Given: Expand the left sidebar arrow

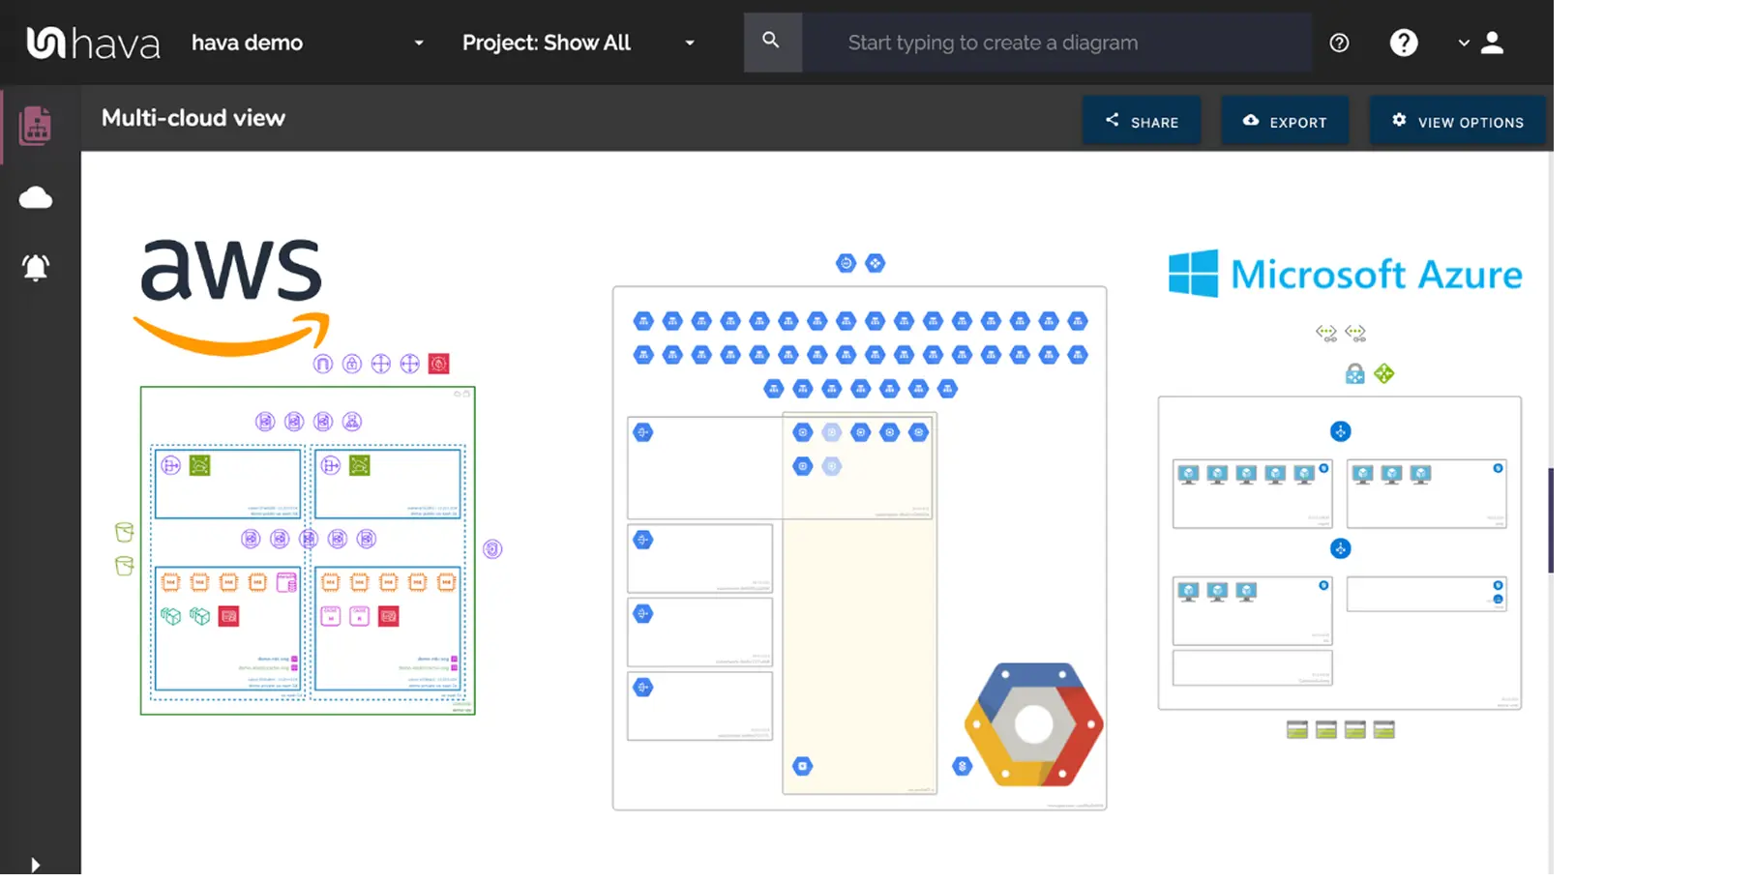Looking at the screenshot, I should tap(35, 864).
